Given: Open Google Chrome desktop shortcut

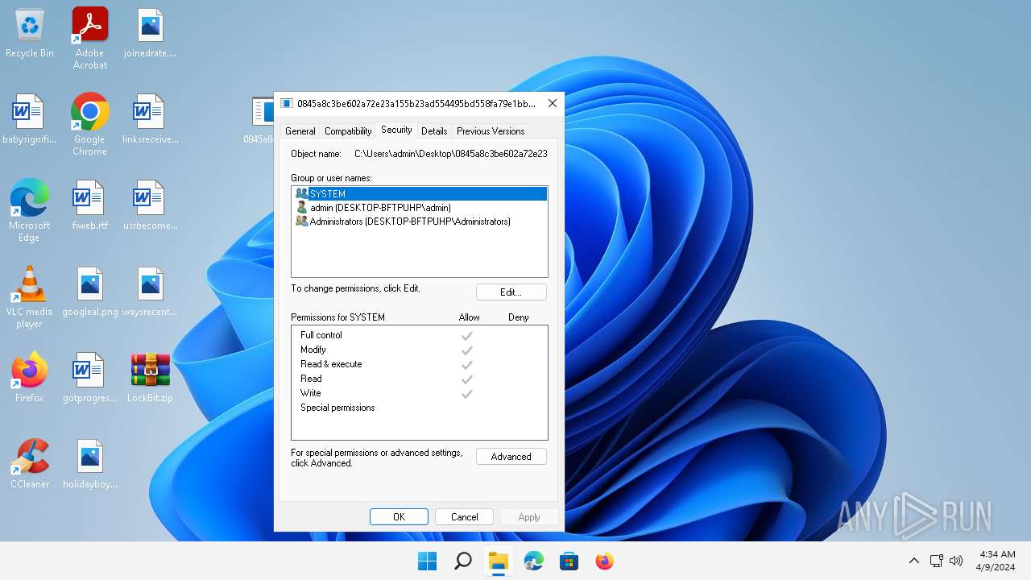Looking at the screenshot, I should pos(90,124).
